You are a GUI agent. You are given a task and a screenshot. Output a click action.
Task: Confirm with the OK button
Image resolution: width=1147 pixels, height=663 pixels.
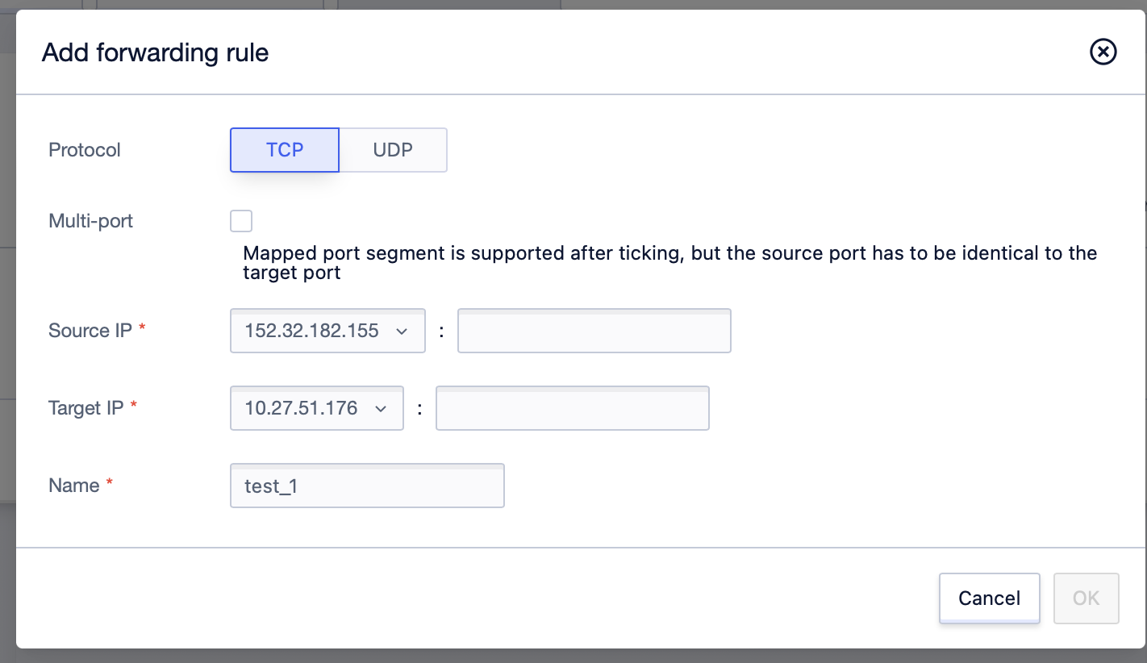(1087, 598)
